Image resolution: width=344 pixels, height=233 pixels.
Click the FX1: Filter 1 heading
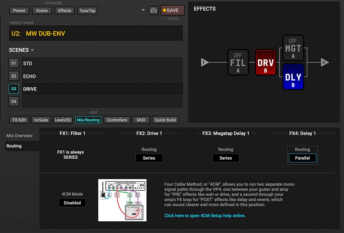tap(72, 133)
